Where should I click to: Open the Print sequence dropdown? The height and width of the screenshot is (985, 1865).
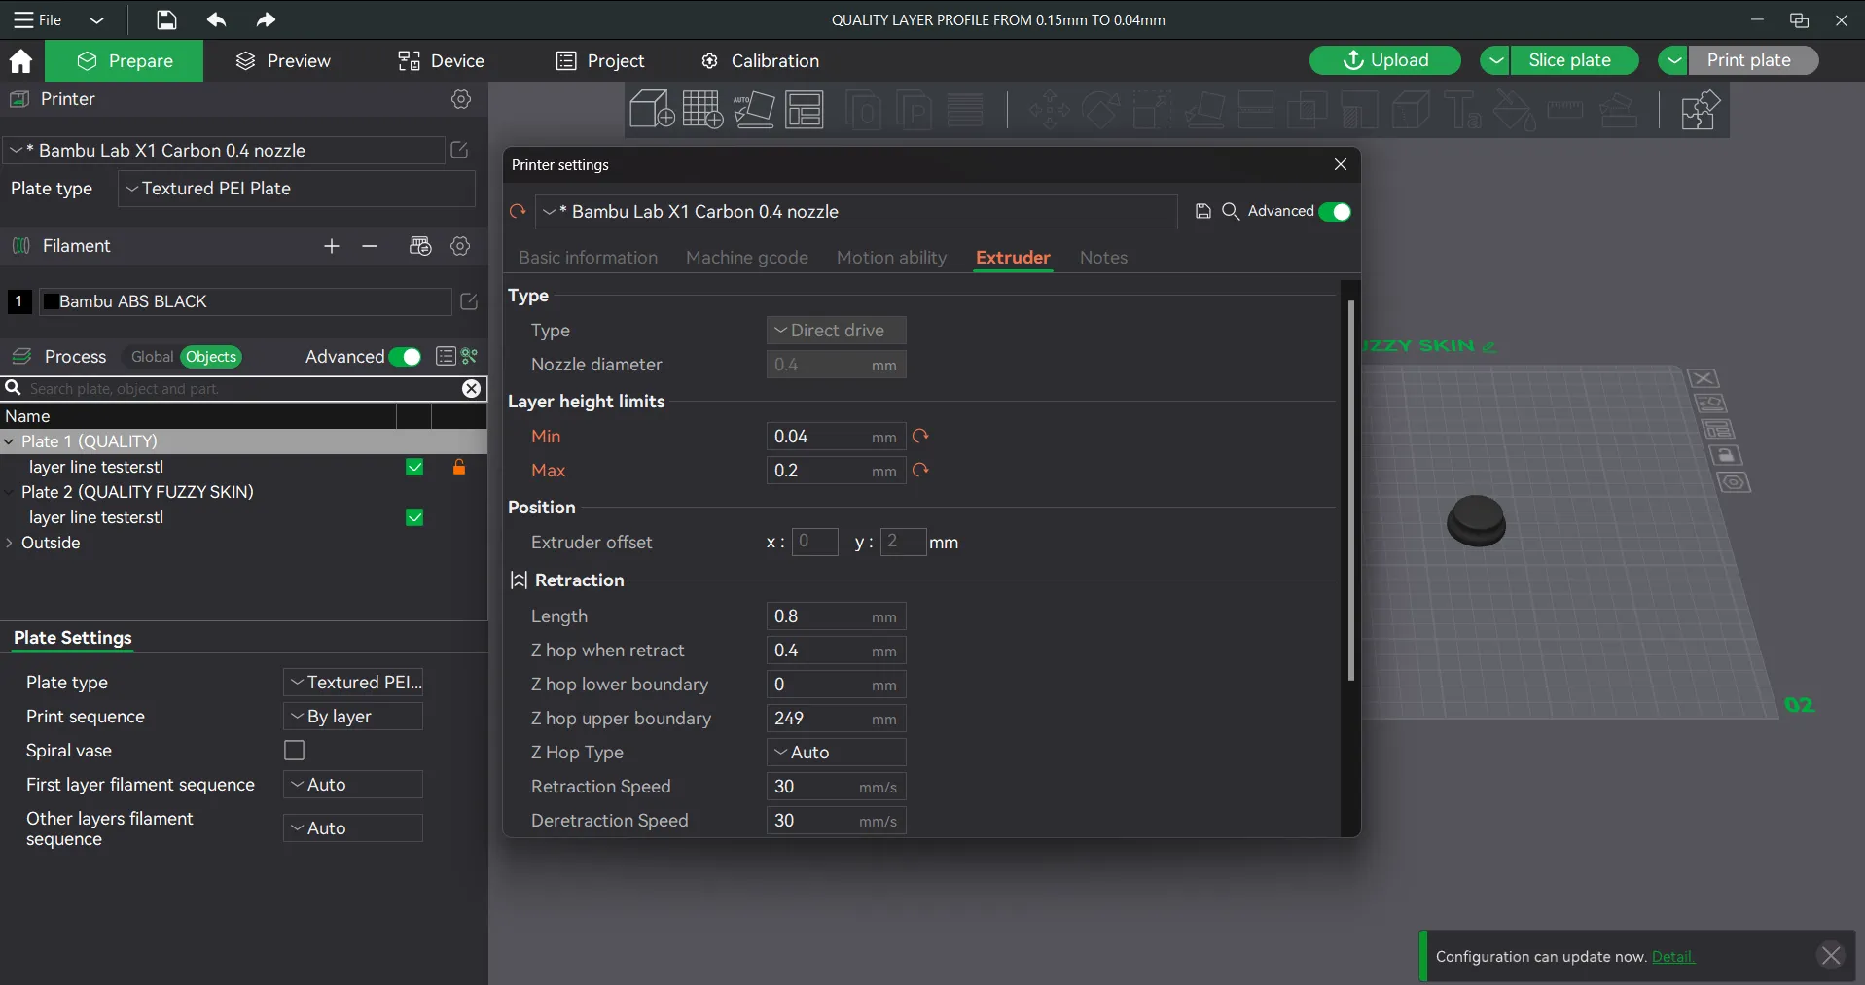point(353,717)
